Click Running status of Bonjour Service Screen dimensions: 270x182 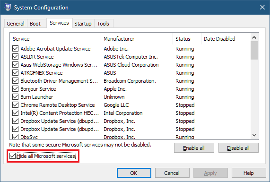click(x=185, y=89)
